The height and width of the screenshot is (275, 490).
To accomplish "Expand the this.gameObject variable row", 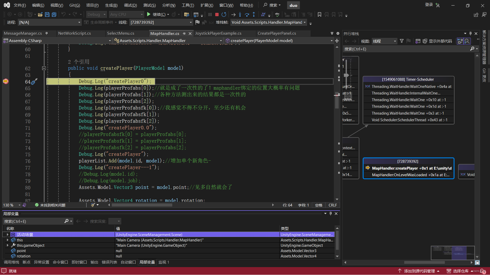I will coord(7,245).
